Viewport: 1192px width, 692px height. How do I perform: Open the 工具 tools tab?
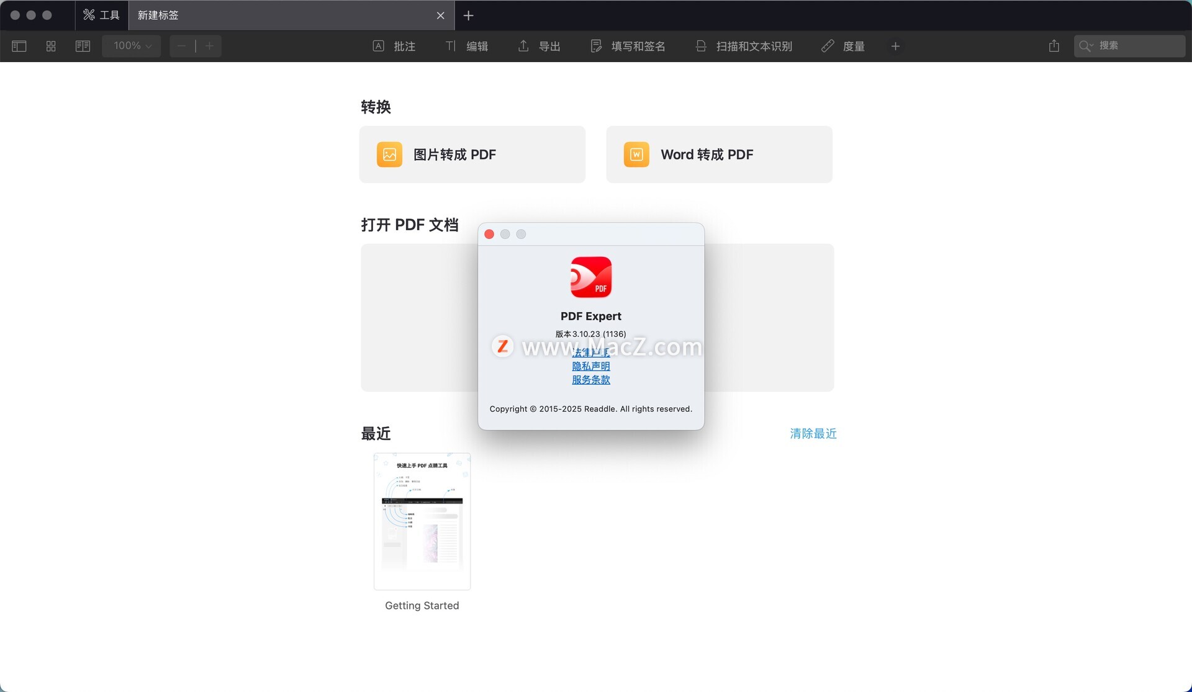pyautogui.click(x=102, y=15)
